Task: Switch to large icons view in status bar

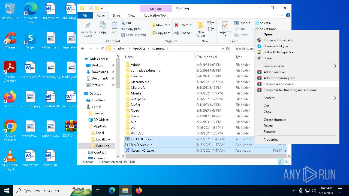Action: pyautogui.click(x=287, y=162)
